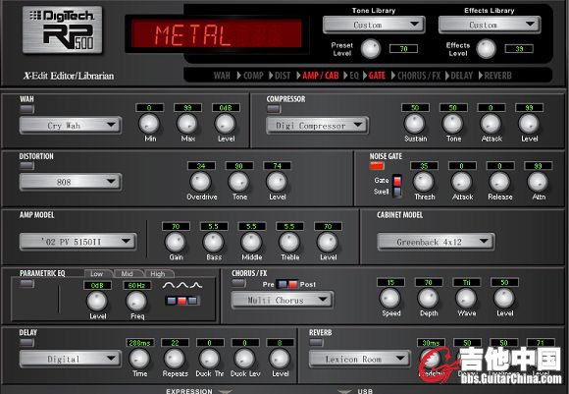Click the Chorus Speed knob
Screen dimensions: 569x394
click(390, 298)
